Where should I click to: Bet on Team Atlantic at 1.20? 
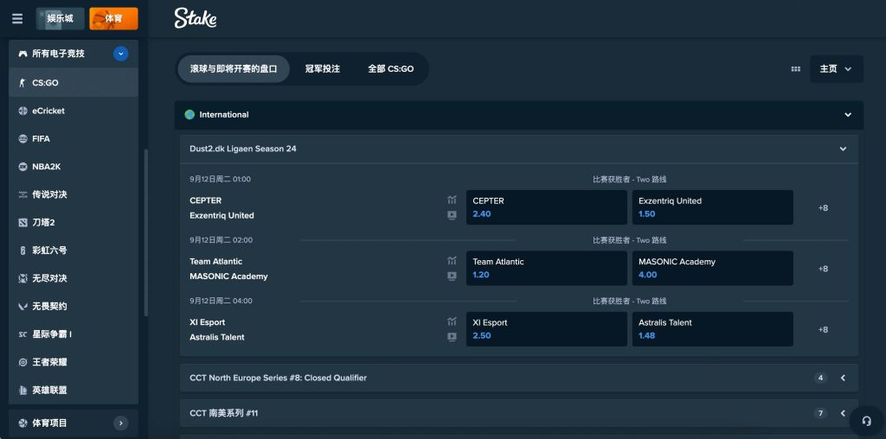[x=547, y=268]
